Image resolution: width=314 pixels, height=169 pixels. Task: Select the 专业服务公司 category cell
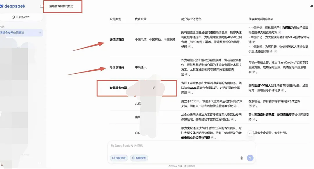[118, 88]
